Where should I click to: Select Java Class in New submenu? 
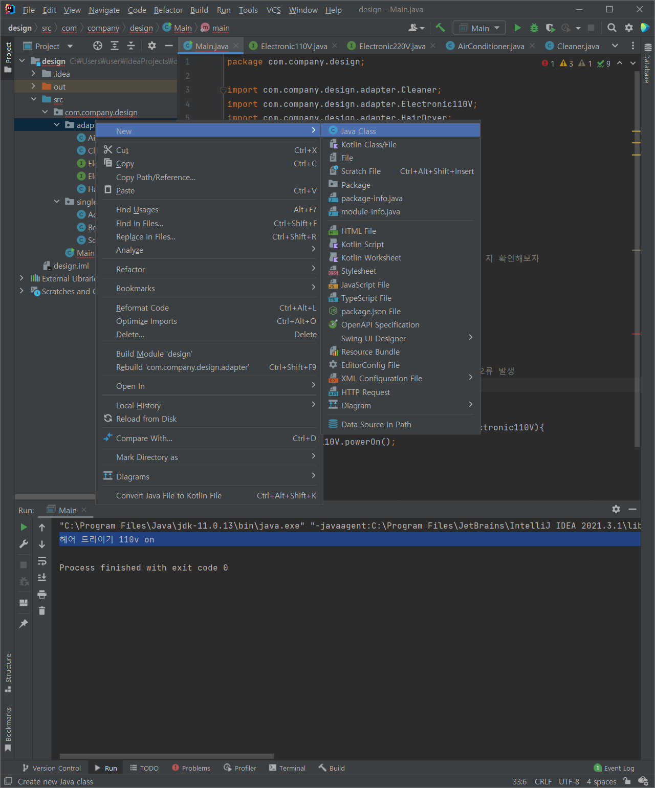[x=401, y=131]
